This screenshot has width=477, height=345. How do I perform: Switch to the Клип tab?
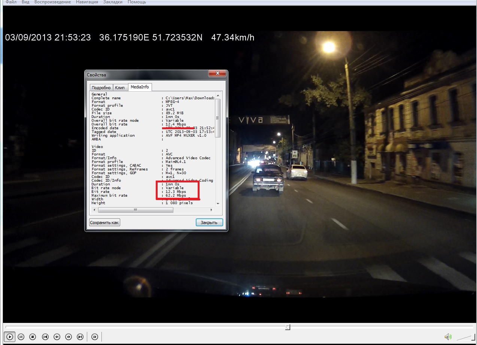(x=120, y=88)
